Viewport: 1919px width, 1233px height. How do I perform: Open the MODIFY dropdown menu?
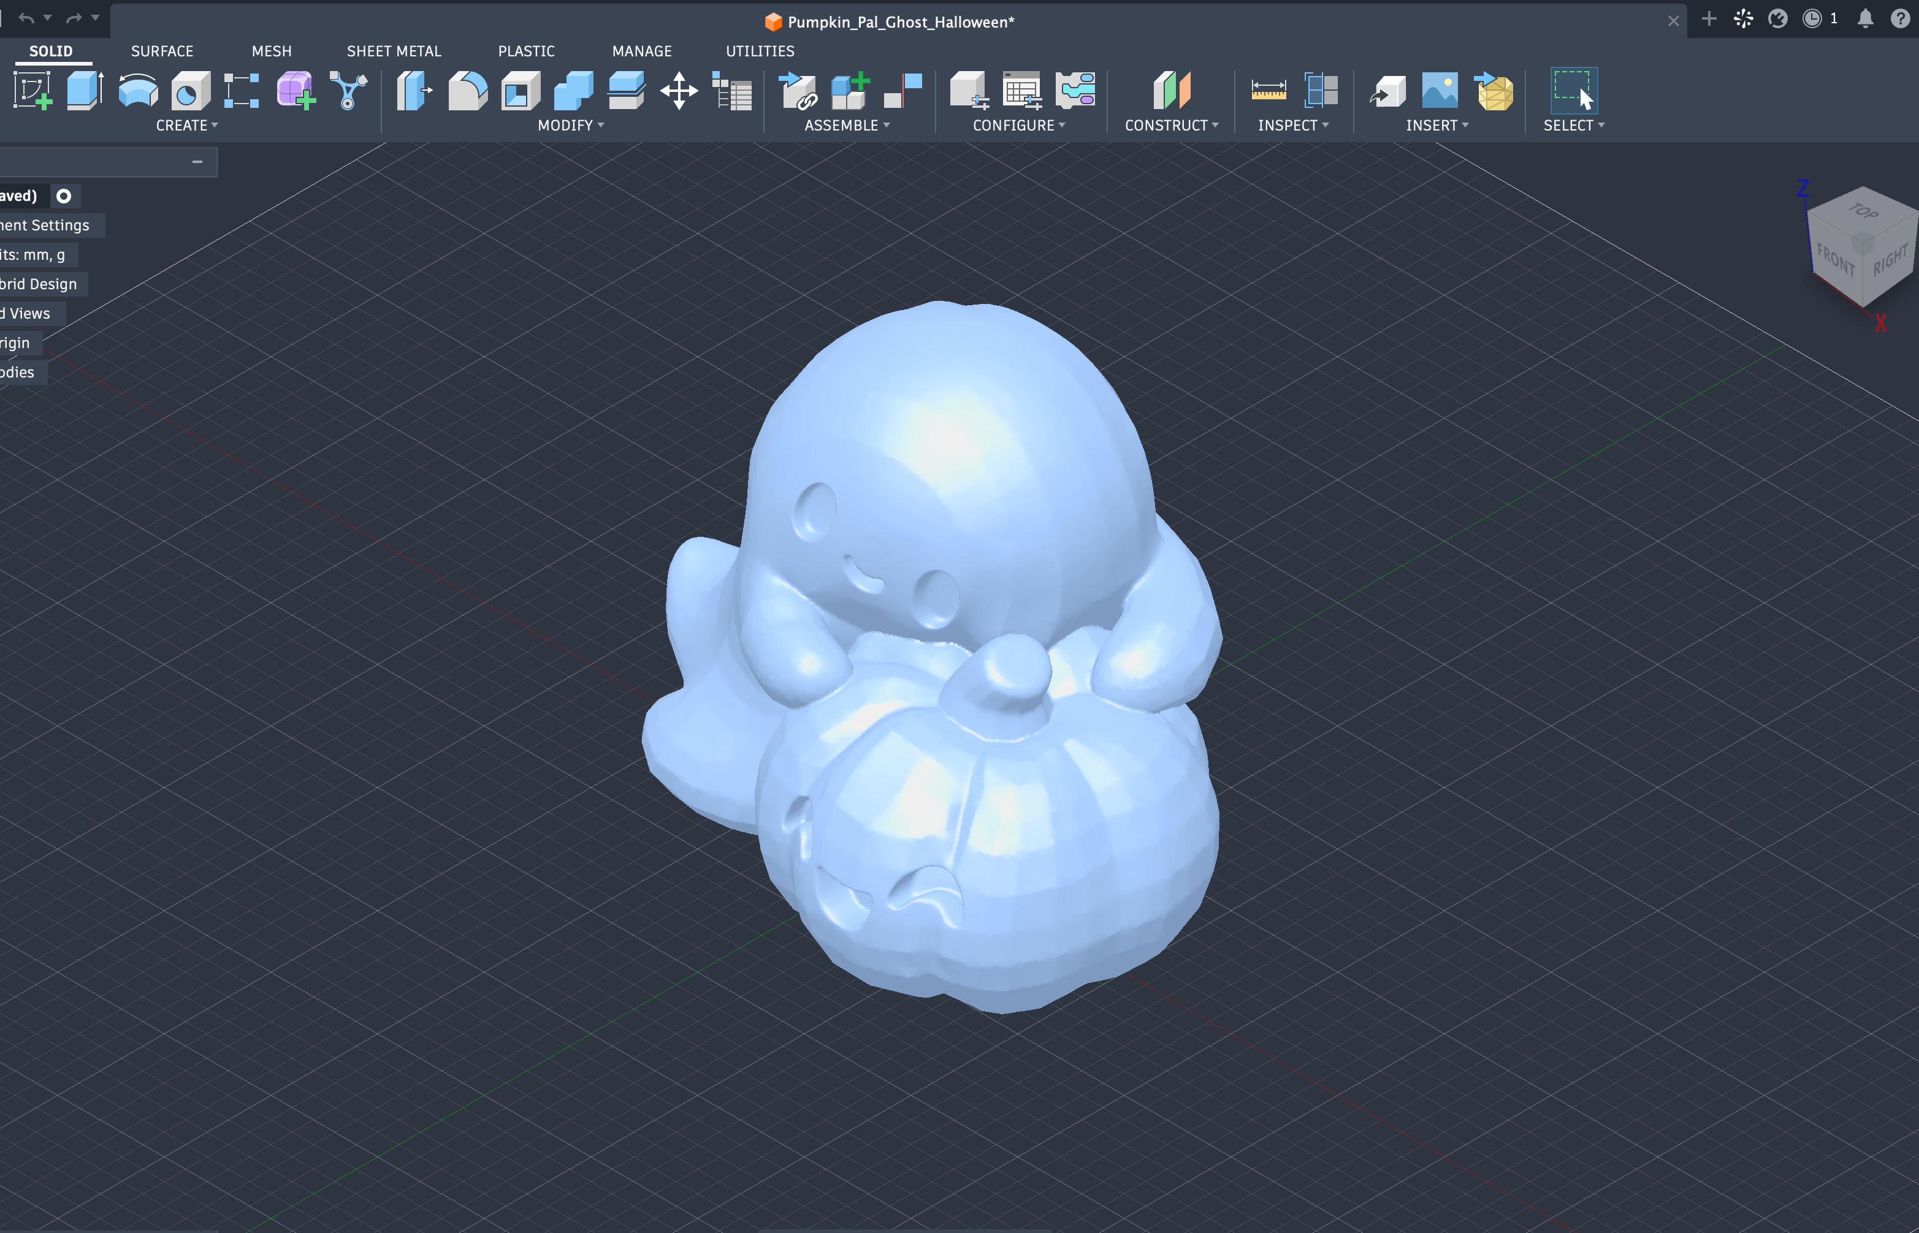pyautogui.click(x=570, y=126)
